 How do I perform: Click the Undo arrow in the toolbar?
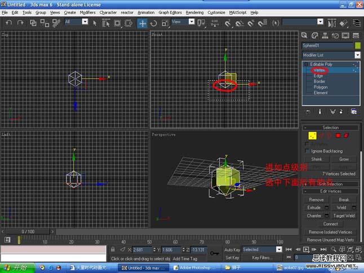(x=9, y=23)
